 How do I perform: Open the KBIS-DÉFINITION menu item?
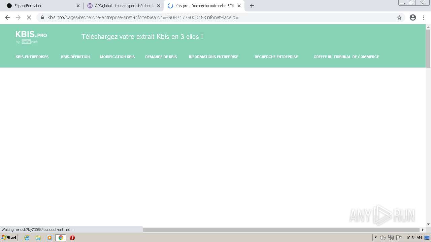click(x=75, y=57)
